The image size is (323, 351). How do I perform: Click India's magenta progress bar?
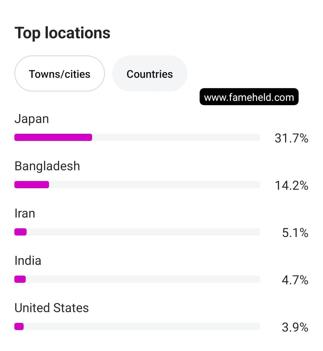20,279
